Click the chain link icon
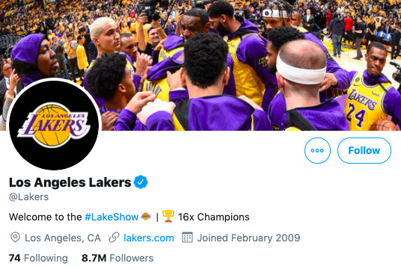 pyautogui.click(x=114, y=238)
